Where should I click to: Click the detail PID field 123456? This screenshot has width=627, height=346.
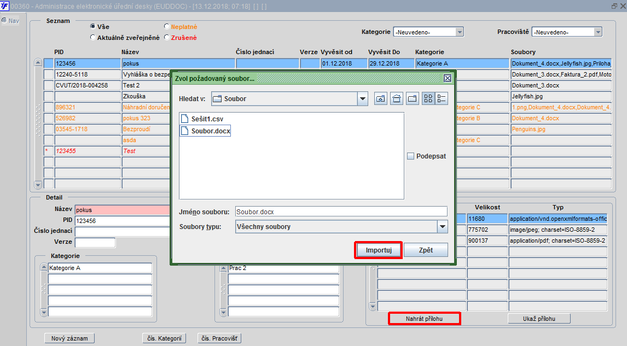click(x=123, y=220)
